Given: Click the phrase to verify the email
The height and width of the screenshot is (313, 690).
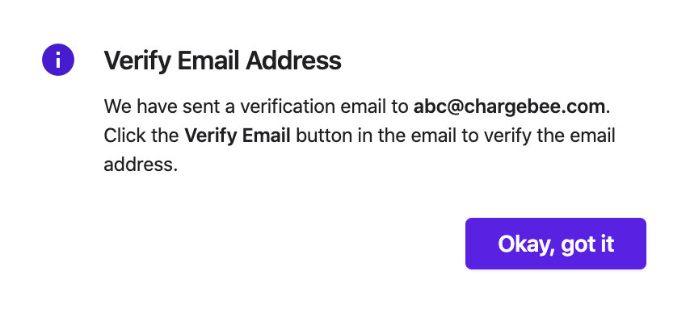Looking at the screenshot, I should (x=538, y=136).
